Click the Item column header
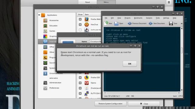The height and width of the screenshot is (109, 195). (92, 15)
